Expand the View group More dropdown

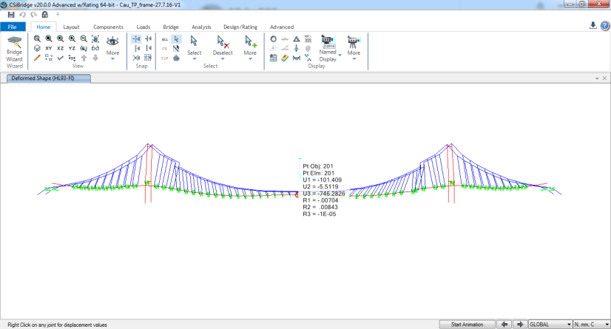click(x=112, y=47)
